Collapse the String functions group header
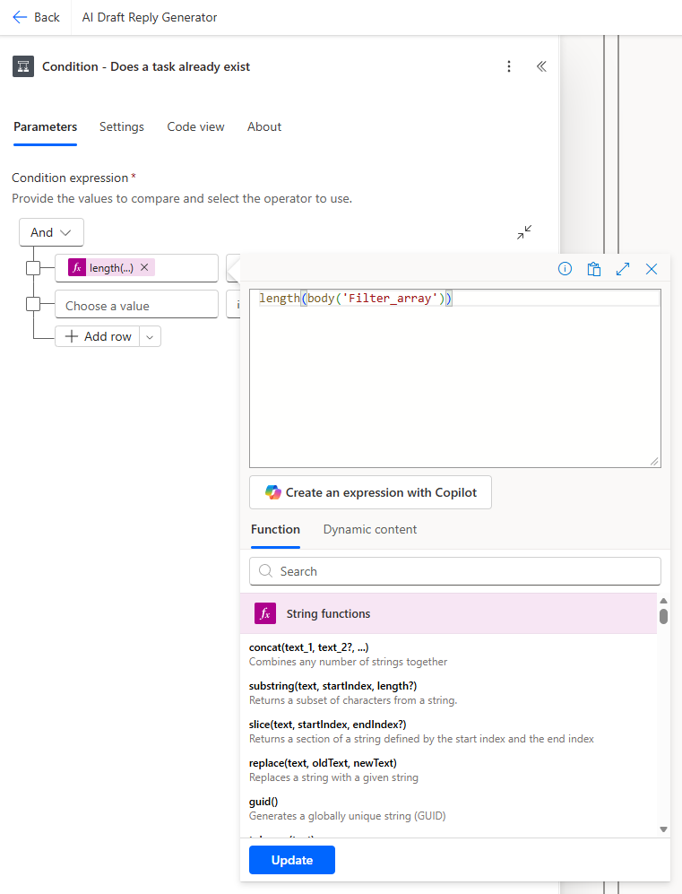Screen dimensions: 682x894 click(448, 613)
